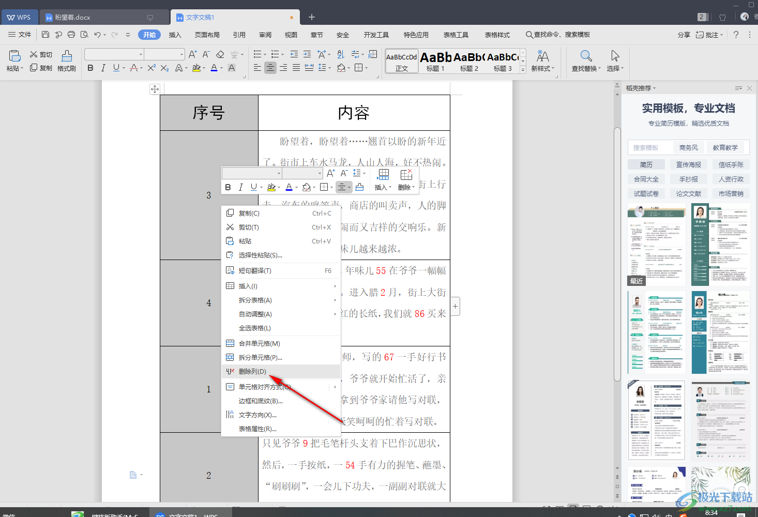This screenshot has height=517, width=758.
Task: Open the font size box in ribbon
Action: click(164, 54)
